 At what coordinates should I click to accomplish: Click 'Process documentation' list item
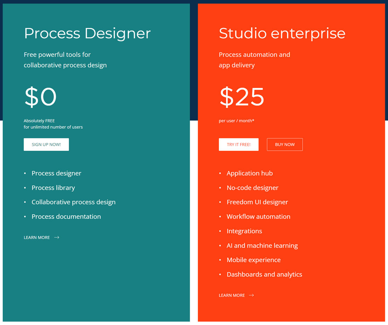(66, 217)
